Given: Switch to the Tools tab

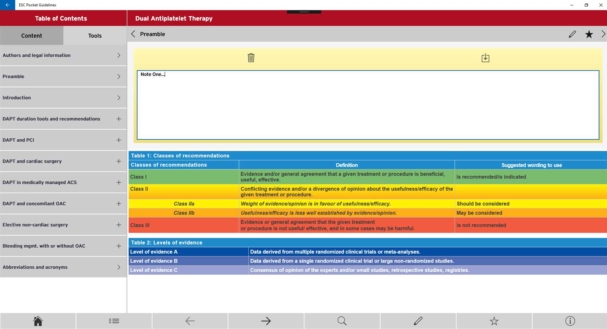Looking at the screenshot, I should coord(95,36).
